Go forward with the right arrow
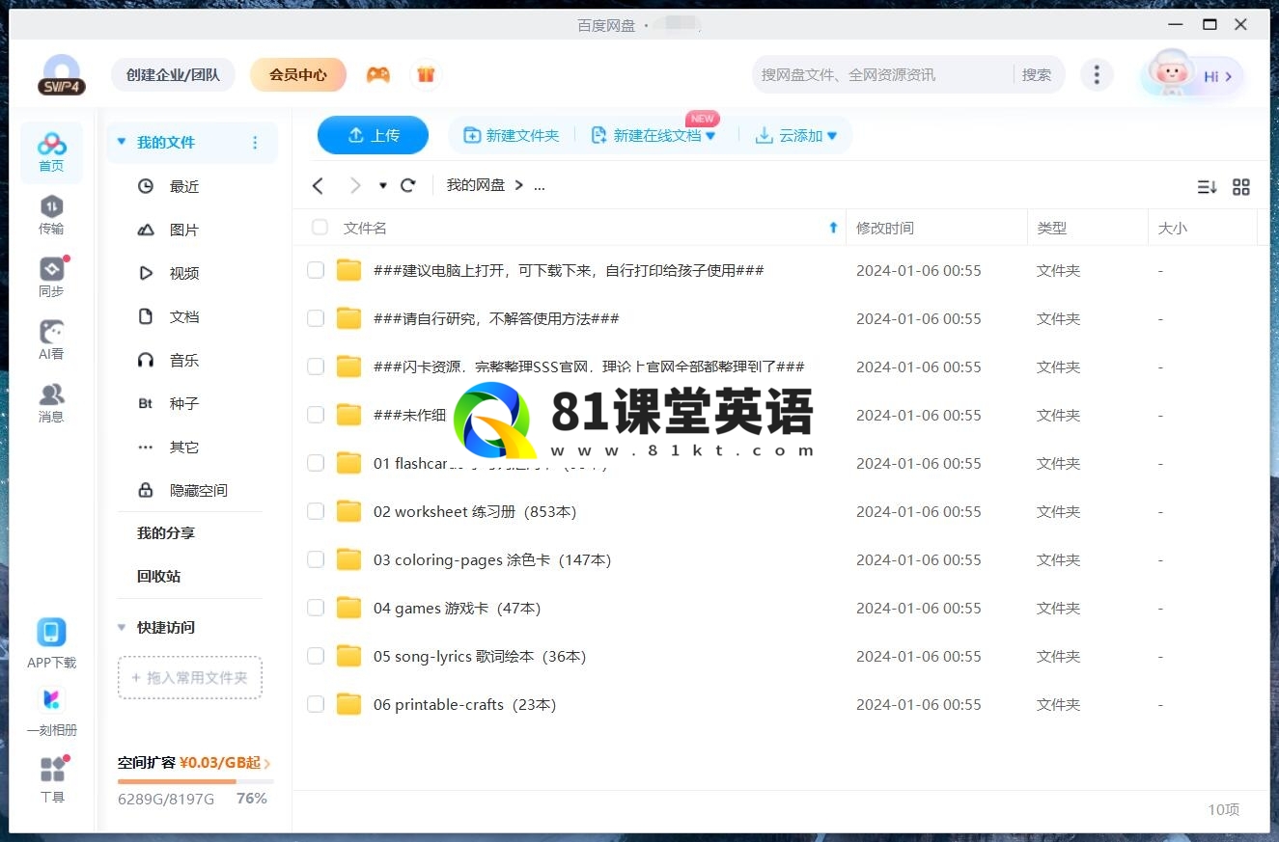 point(355,185)
